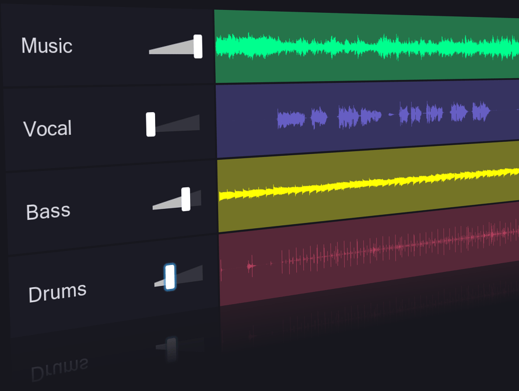519x391 pixels.
Task: Click the highlighted Drums volume slider handle
Action: pyautogui.click(x=170, y=277)
